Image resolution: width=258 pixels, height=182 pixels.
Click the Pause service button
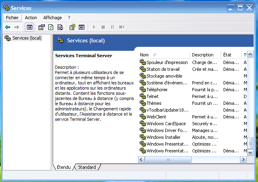pyautogui.click(x=112, y=27)
